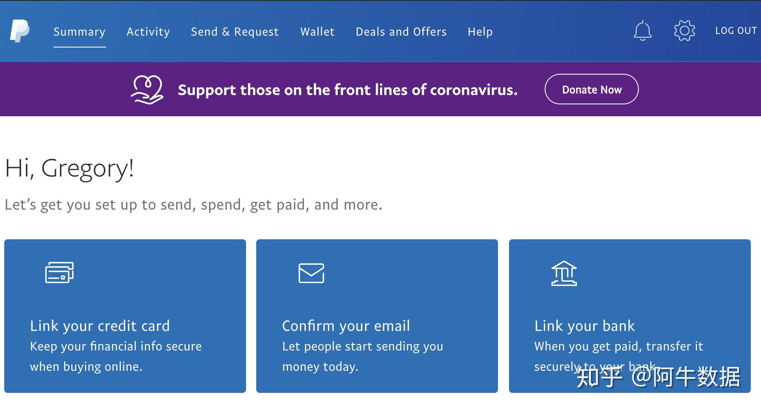Select "Link your credit card" heading
761x409 pixels.
click(100, 326)
